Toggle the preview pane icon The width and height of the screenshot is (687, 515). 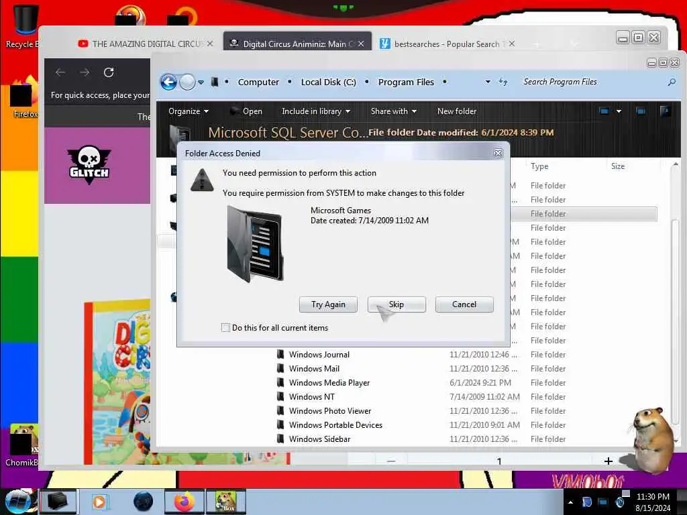(641, 111)
